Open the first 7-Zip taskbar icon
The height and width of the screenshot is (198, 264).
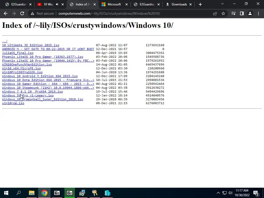pos(57,193)
